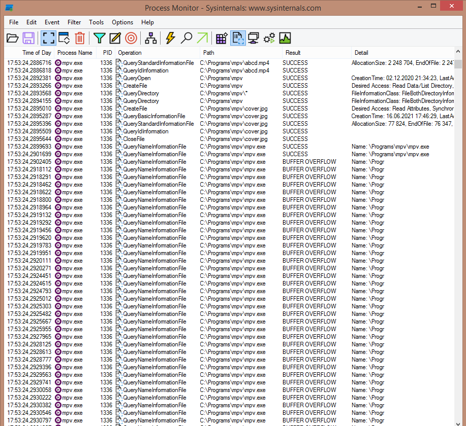Select timestamp 17:53:24,2893266
466x426 pixels.
[x=29, y=86]
